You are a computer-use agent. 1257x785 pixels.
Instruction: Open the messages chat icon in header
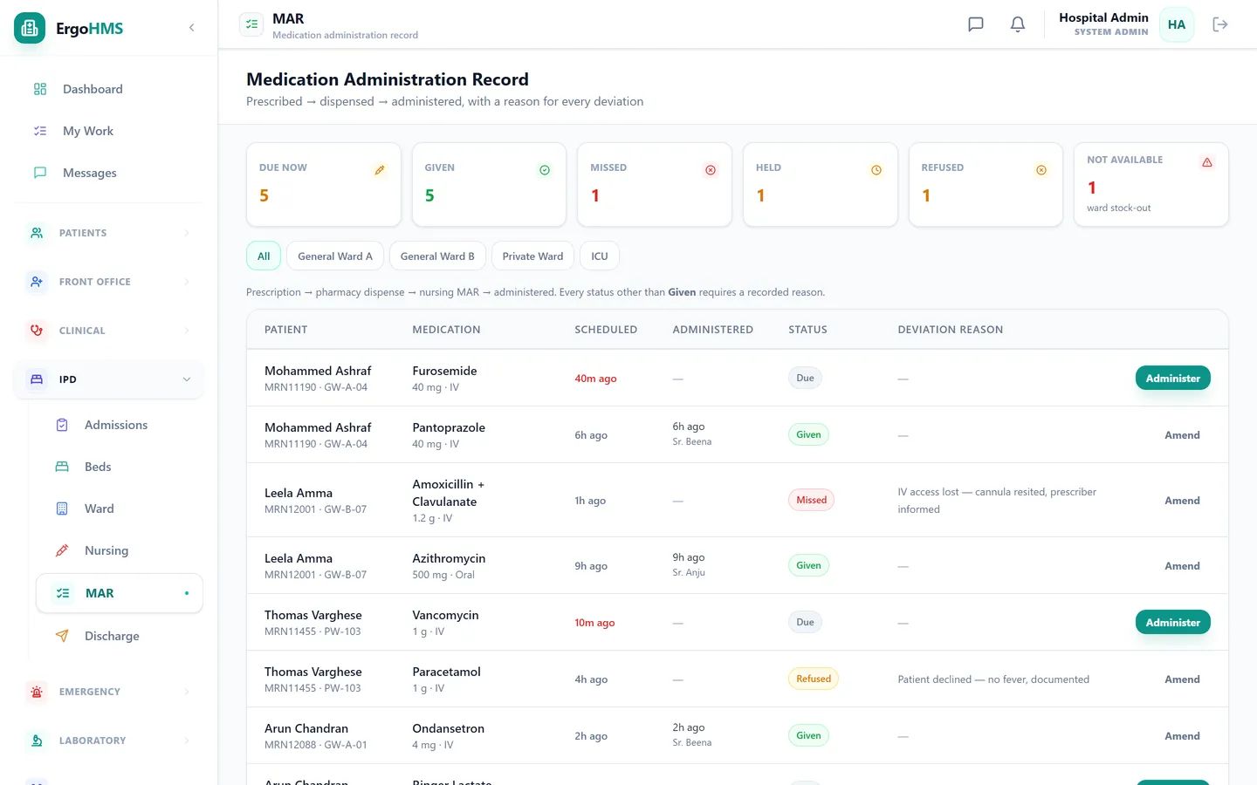tap(976, 24)
